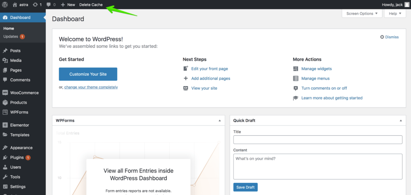Click the comments toggle X icon
The height and width of the screenshot is (195, 411).
296,88
